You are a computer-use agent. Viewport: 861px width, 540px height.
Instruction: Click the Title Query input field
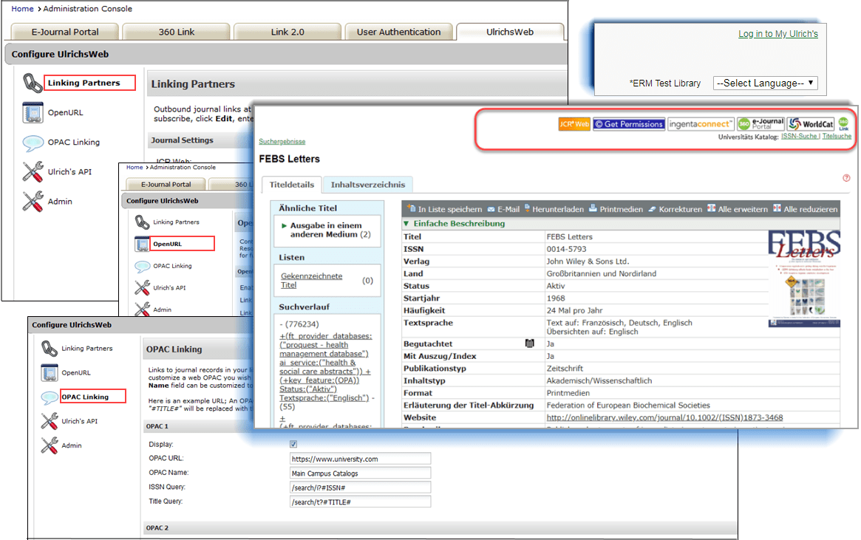click(360, 502)
